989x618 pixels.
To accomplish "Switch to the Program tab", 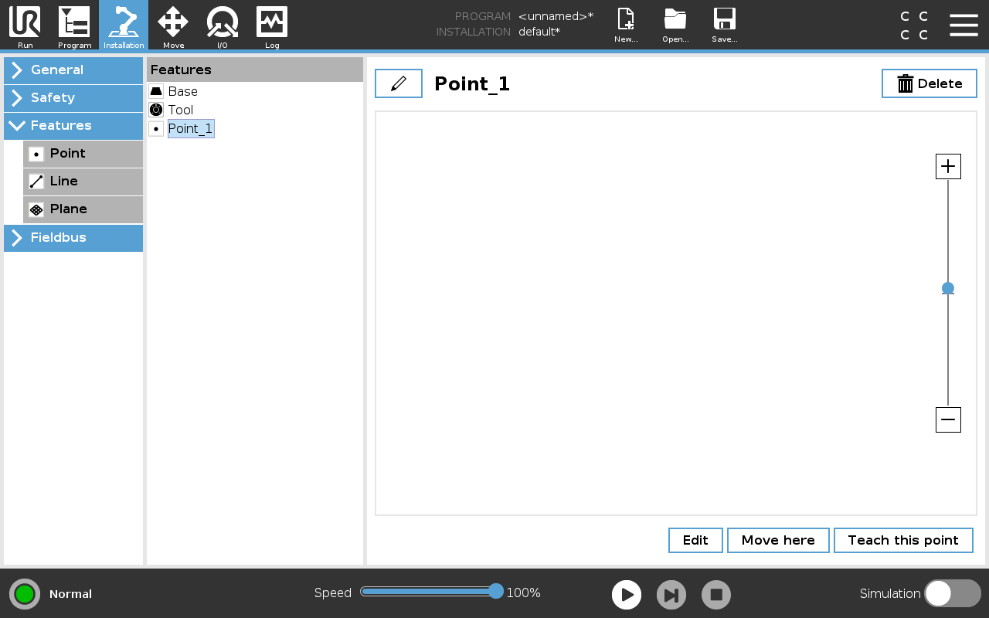I will [74, 25].
